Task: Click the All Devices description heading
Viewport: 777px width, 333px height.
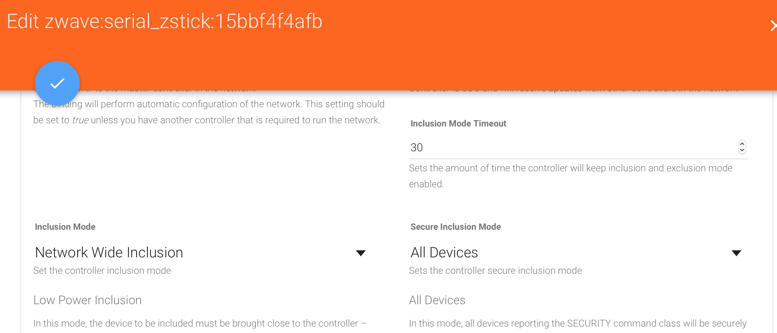Action: pyautogui.click(x=437, y=300)
